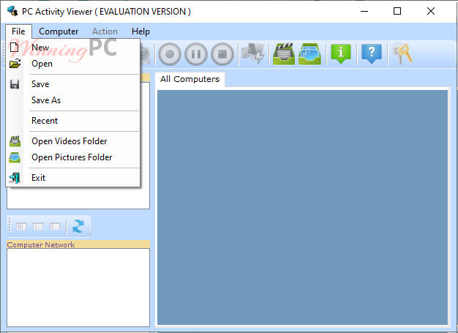Click the blue question mark help icon
Image resolution: width=458 pixels, height=333 pixels.
click(372, 53)
